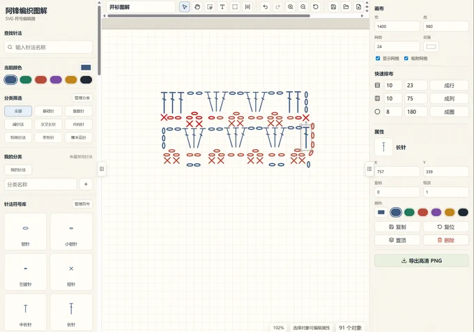Toggle the 显示网格 checkbox
This screenshot has height=332, width=474.
click(378, 59)
